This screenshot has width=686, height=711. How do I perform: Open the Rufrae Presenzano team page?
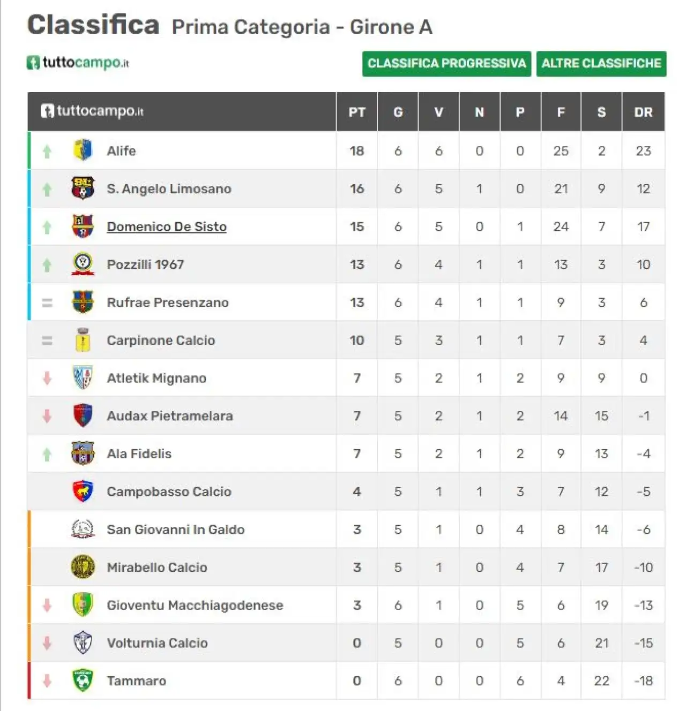pyautogui.click(x=168, y=302)
